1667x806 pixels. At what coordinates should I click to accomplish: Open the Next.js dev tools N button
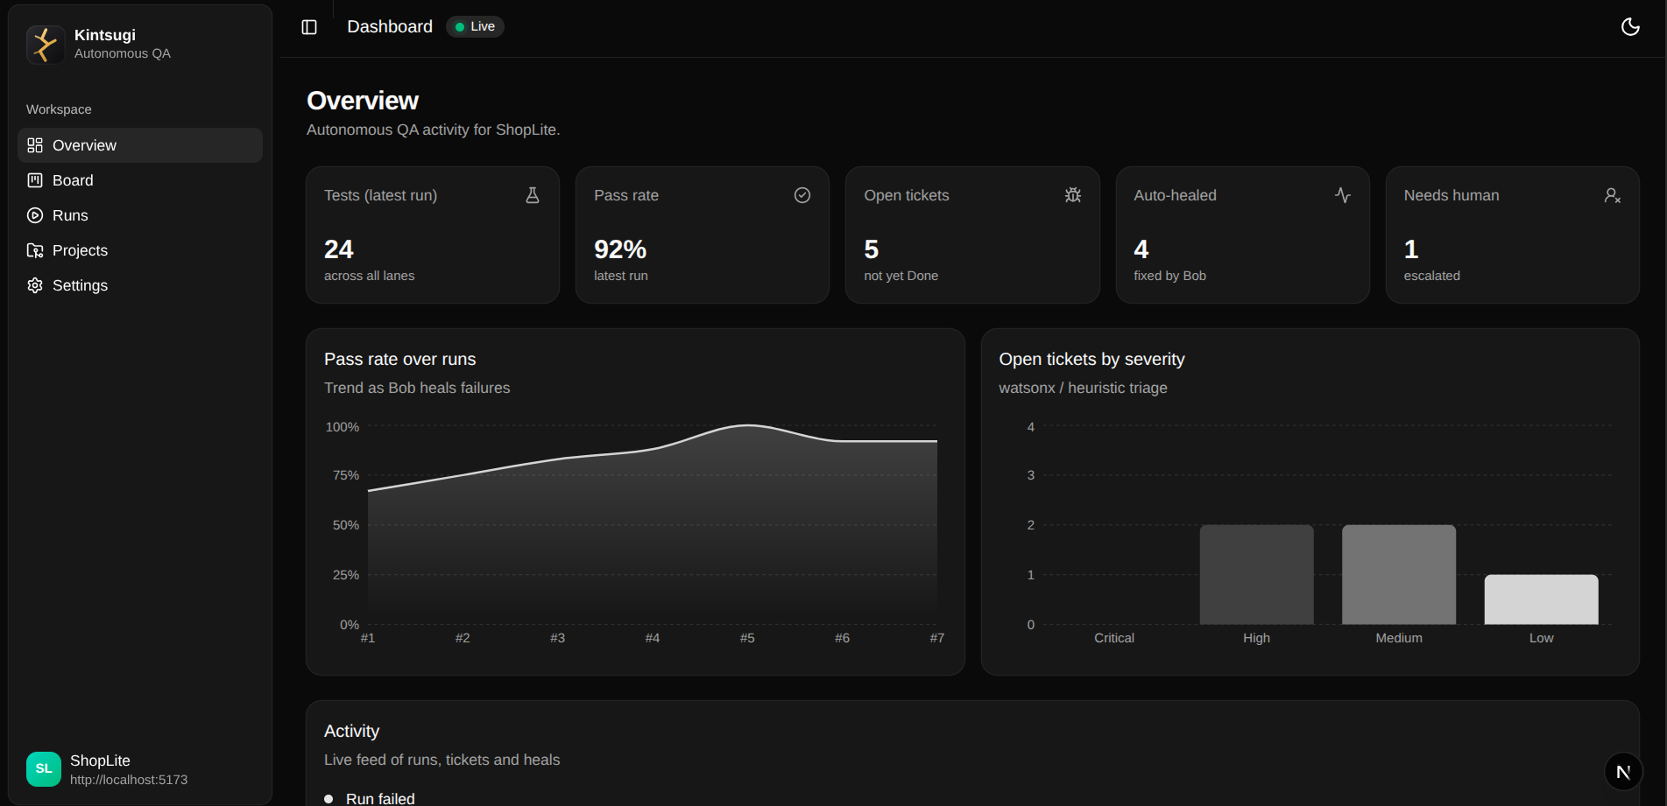1623,772
